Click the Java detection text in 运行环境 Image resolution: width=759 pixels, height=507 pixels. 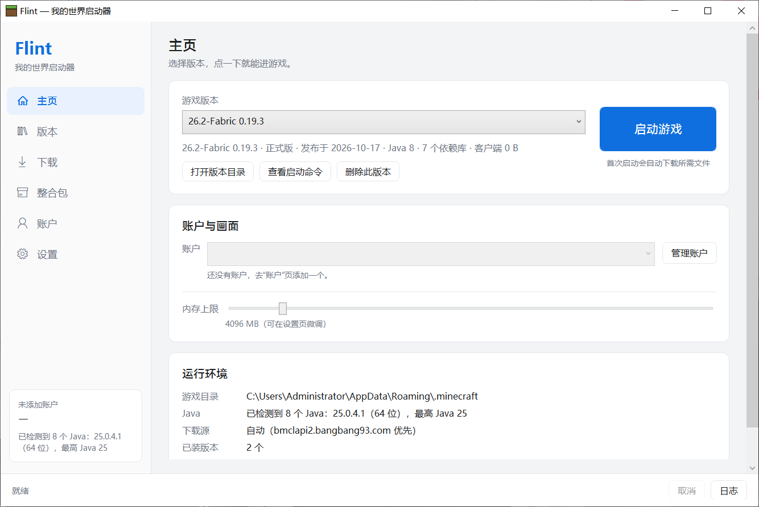point(357,413)
